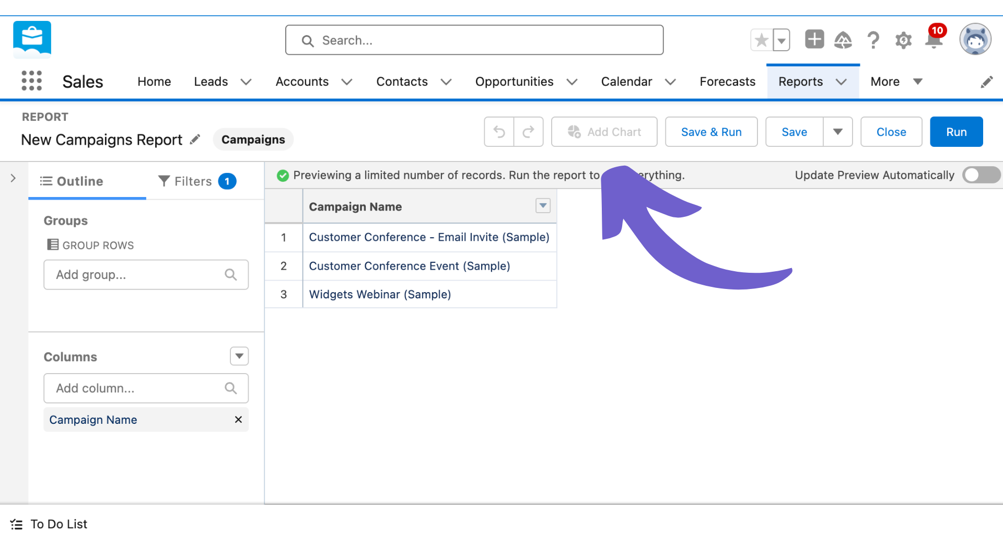Open the App Launcher grid icon

(31, 80)
